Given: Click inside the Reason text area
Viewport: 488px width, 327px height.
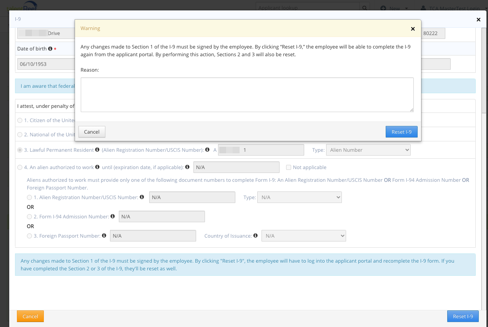Looking at the screenshot, I should tap(246, 94).
